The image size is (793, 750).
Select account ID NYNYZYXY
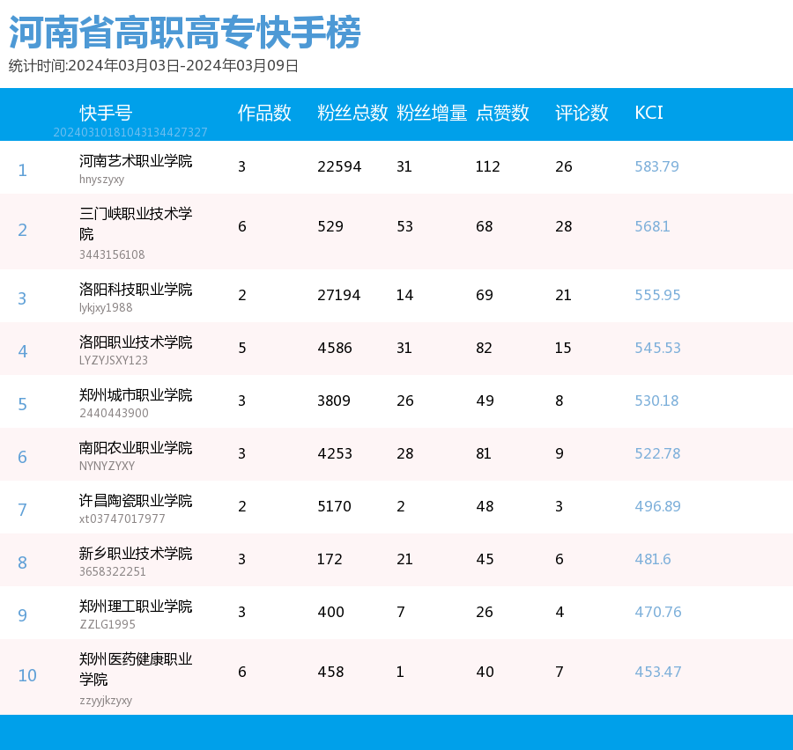(x=107, y=466)
